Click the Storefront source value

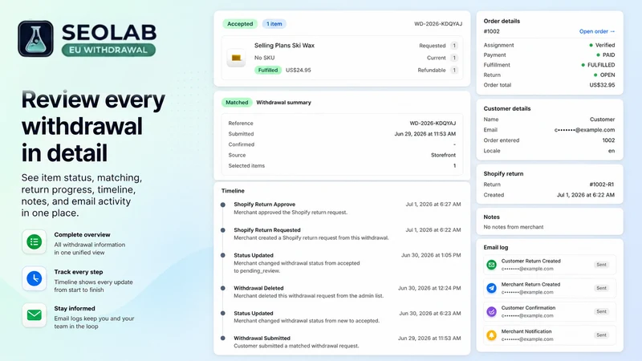click(x=443, y=155)
